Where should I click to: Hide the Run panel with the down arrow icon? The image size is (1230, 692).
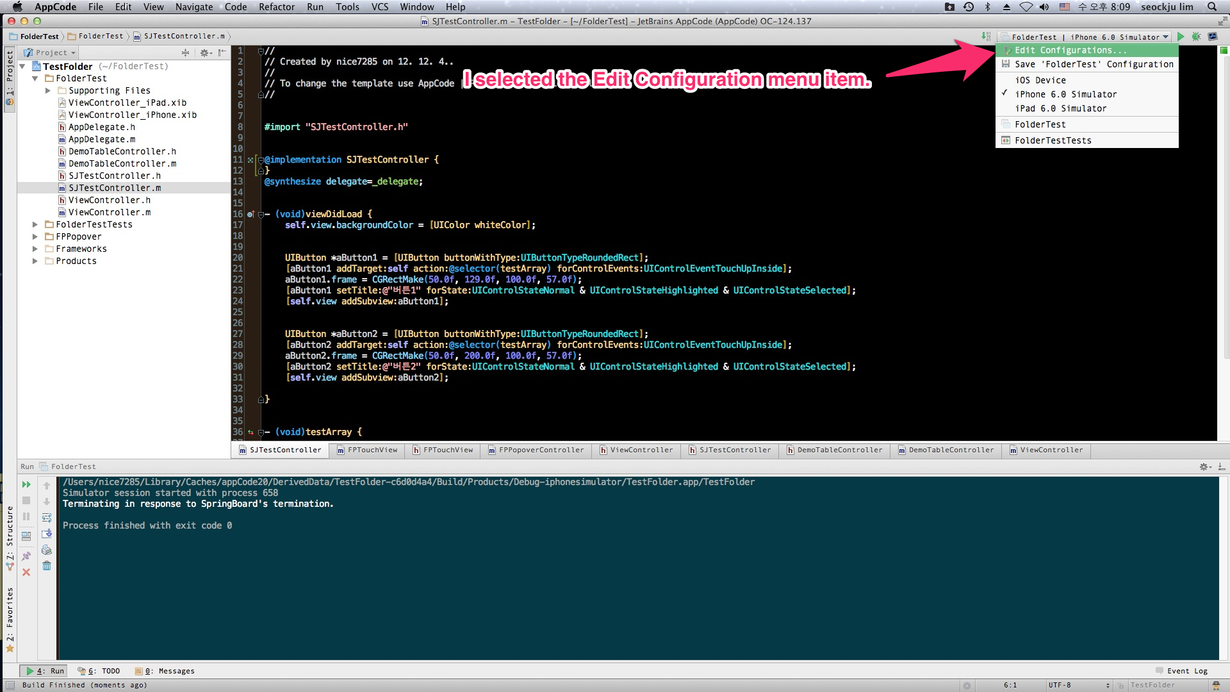click(1222, 466)
